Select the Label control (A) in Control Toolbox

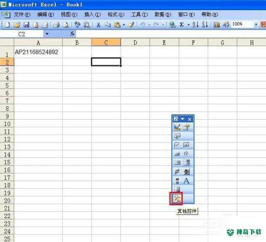click(186, 181)
